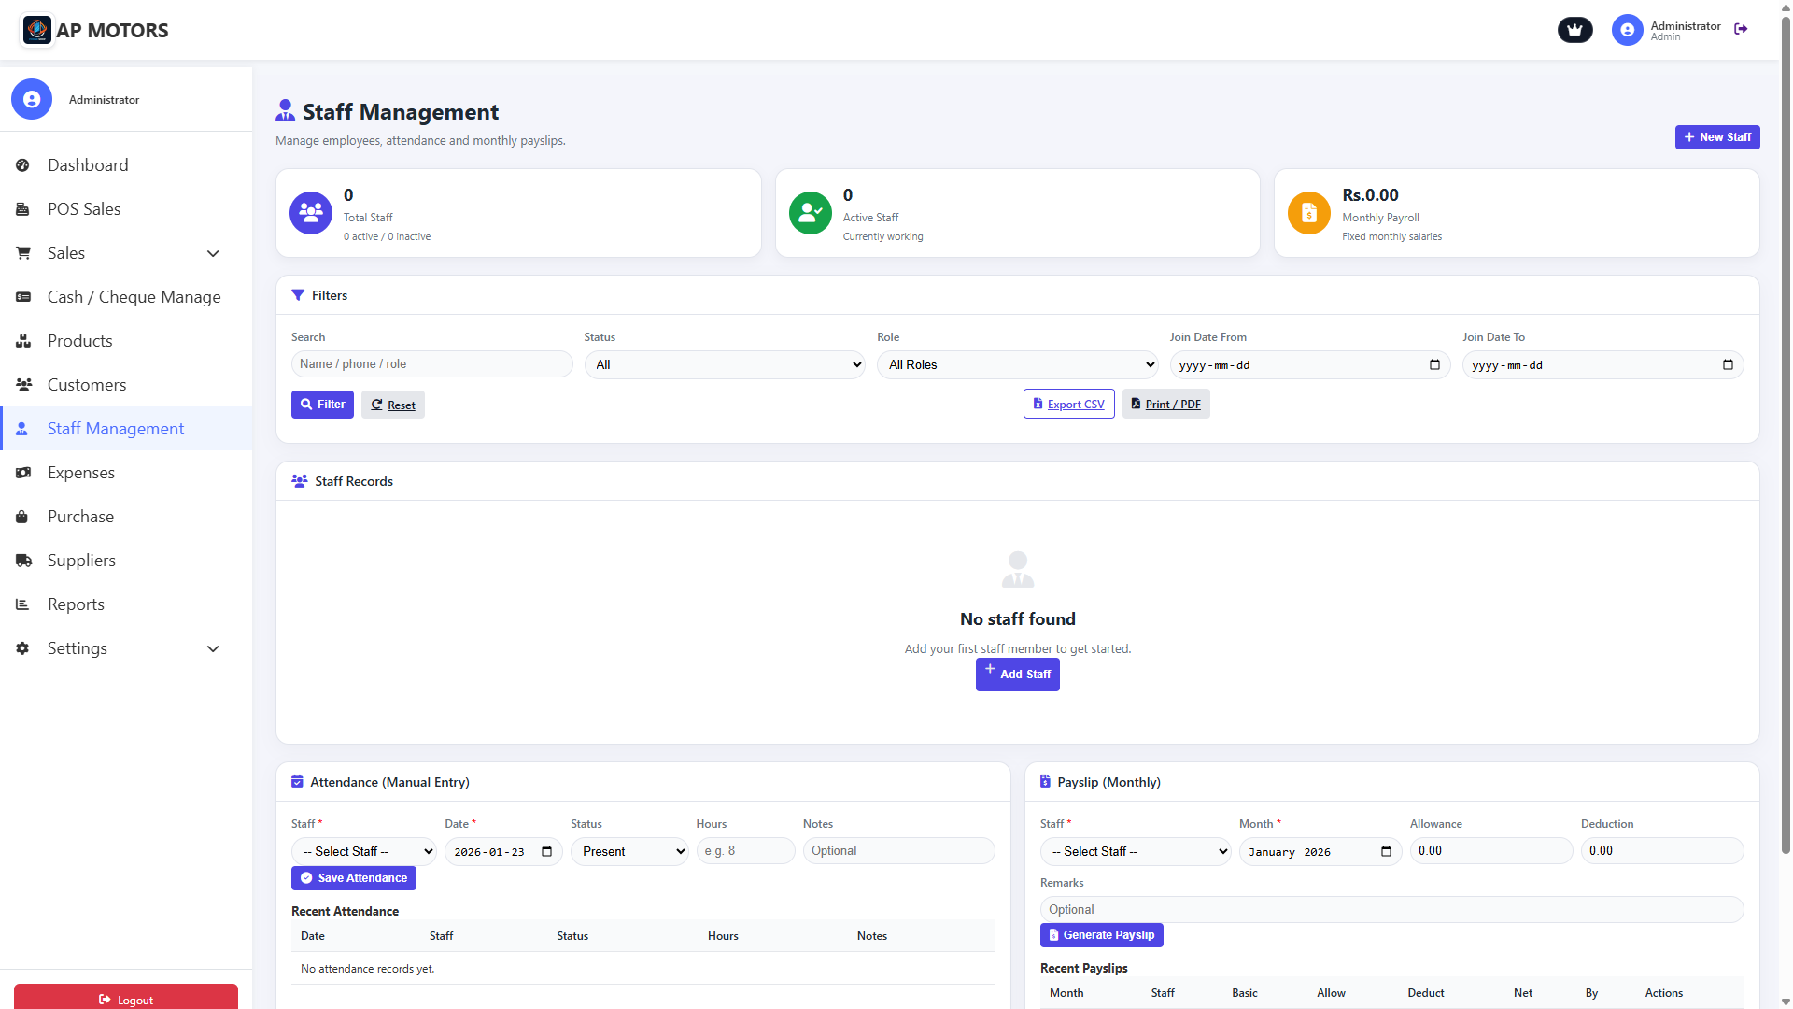The width and height of the screenshot is (1793, 1009).
Task: Click the New Staff button
Action: click(x=1717, y=137)
